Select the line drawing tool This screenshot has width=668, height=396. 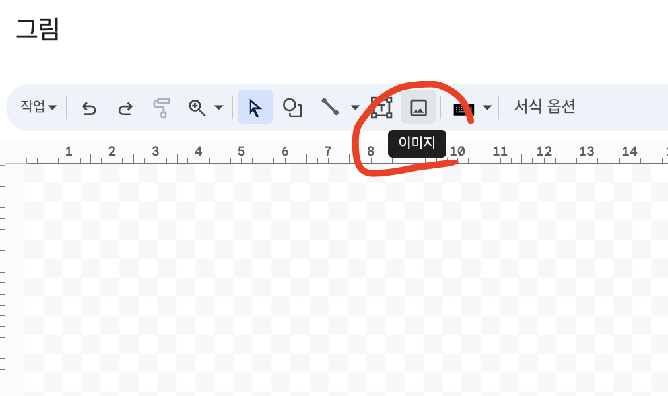click(330, 107)
